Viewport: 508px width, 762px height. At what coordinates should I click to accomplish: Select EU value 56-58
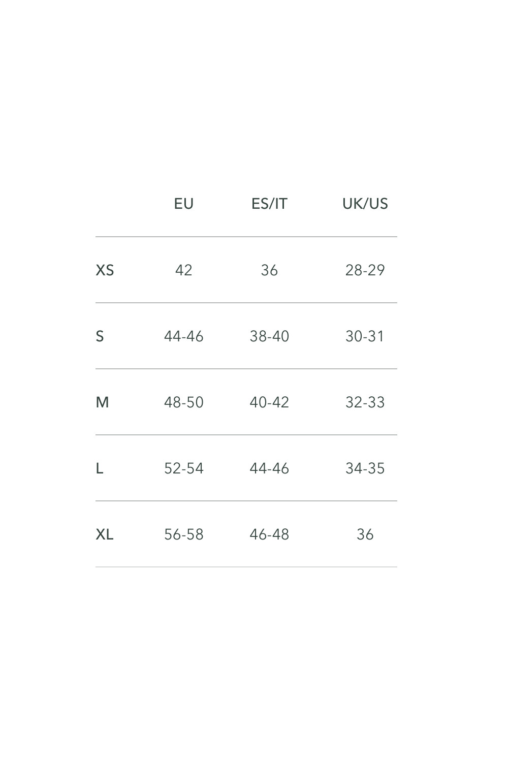tap(183, 534)
